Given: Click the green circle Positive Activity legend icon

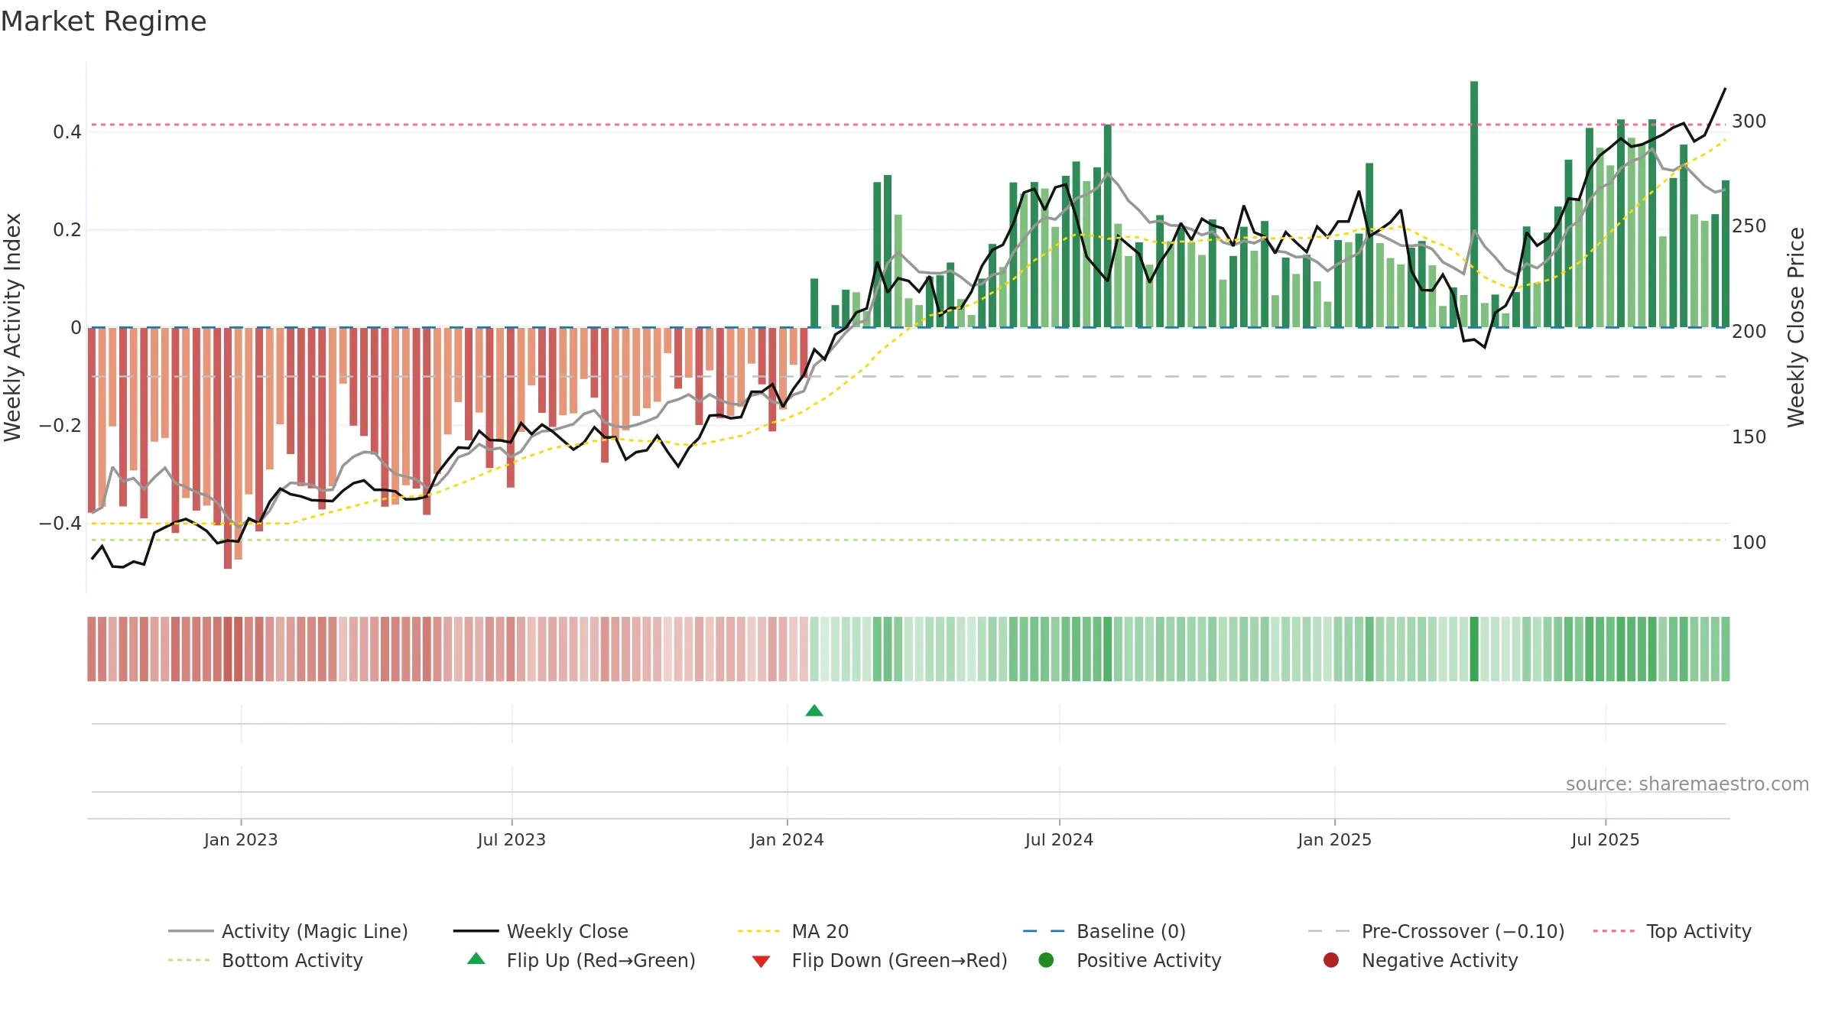Looking at the screenshot, I should 1046,959.
